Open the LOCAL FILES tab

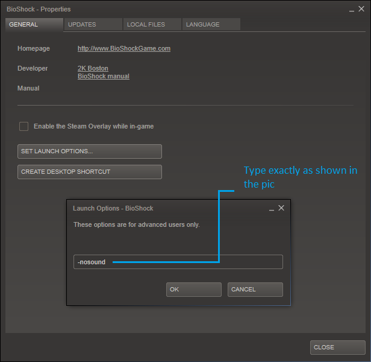(x=152, y=24)
